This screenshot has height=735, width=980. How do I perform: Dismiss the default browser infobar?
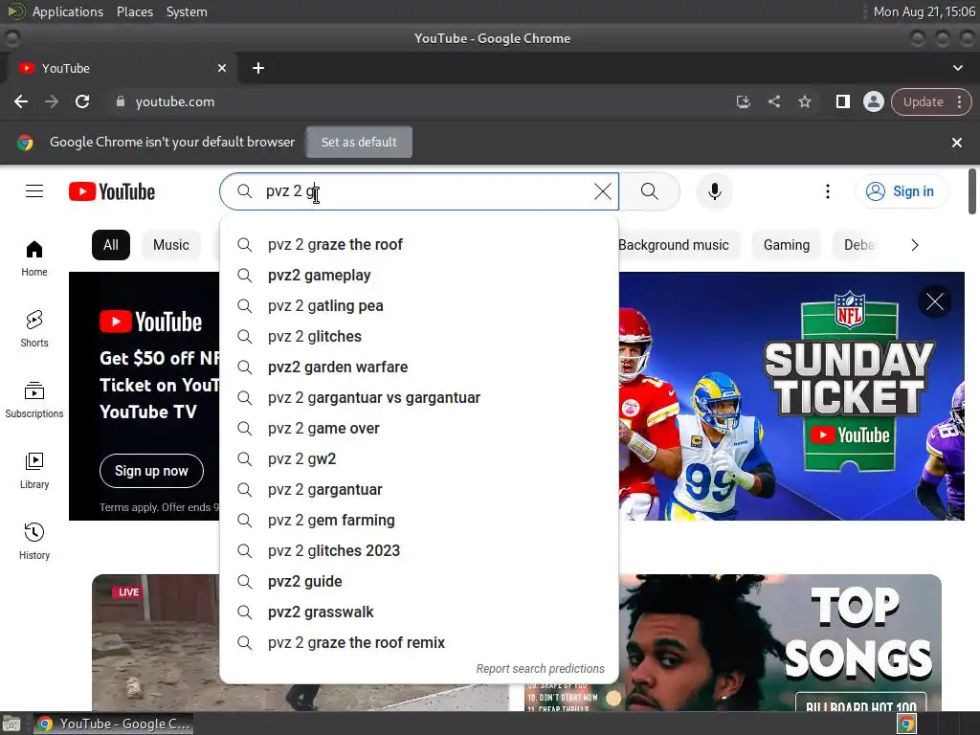tap(956, 143)
